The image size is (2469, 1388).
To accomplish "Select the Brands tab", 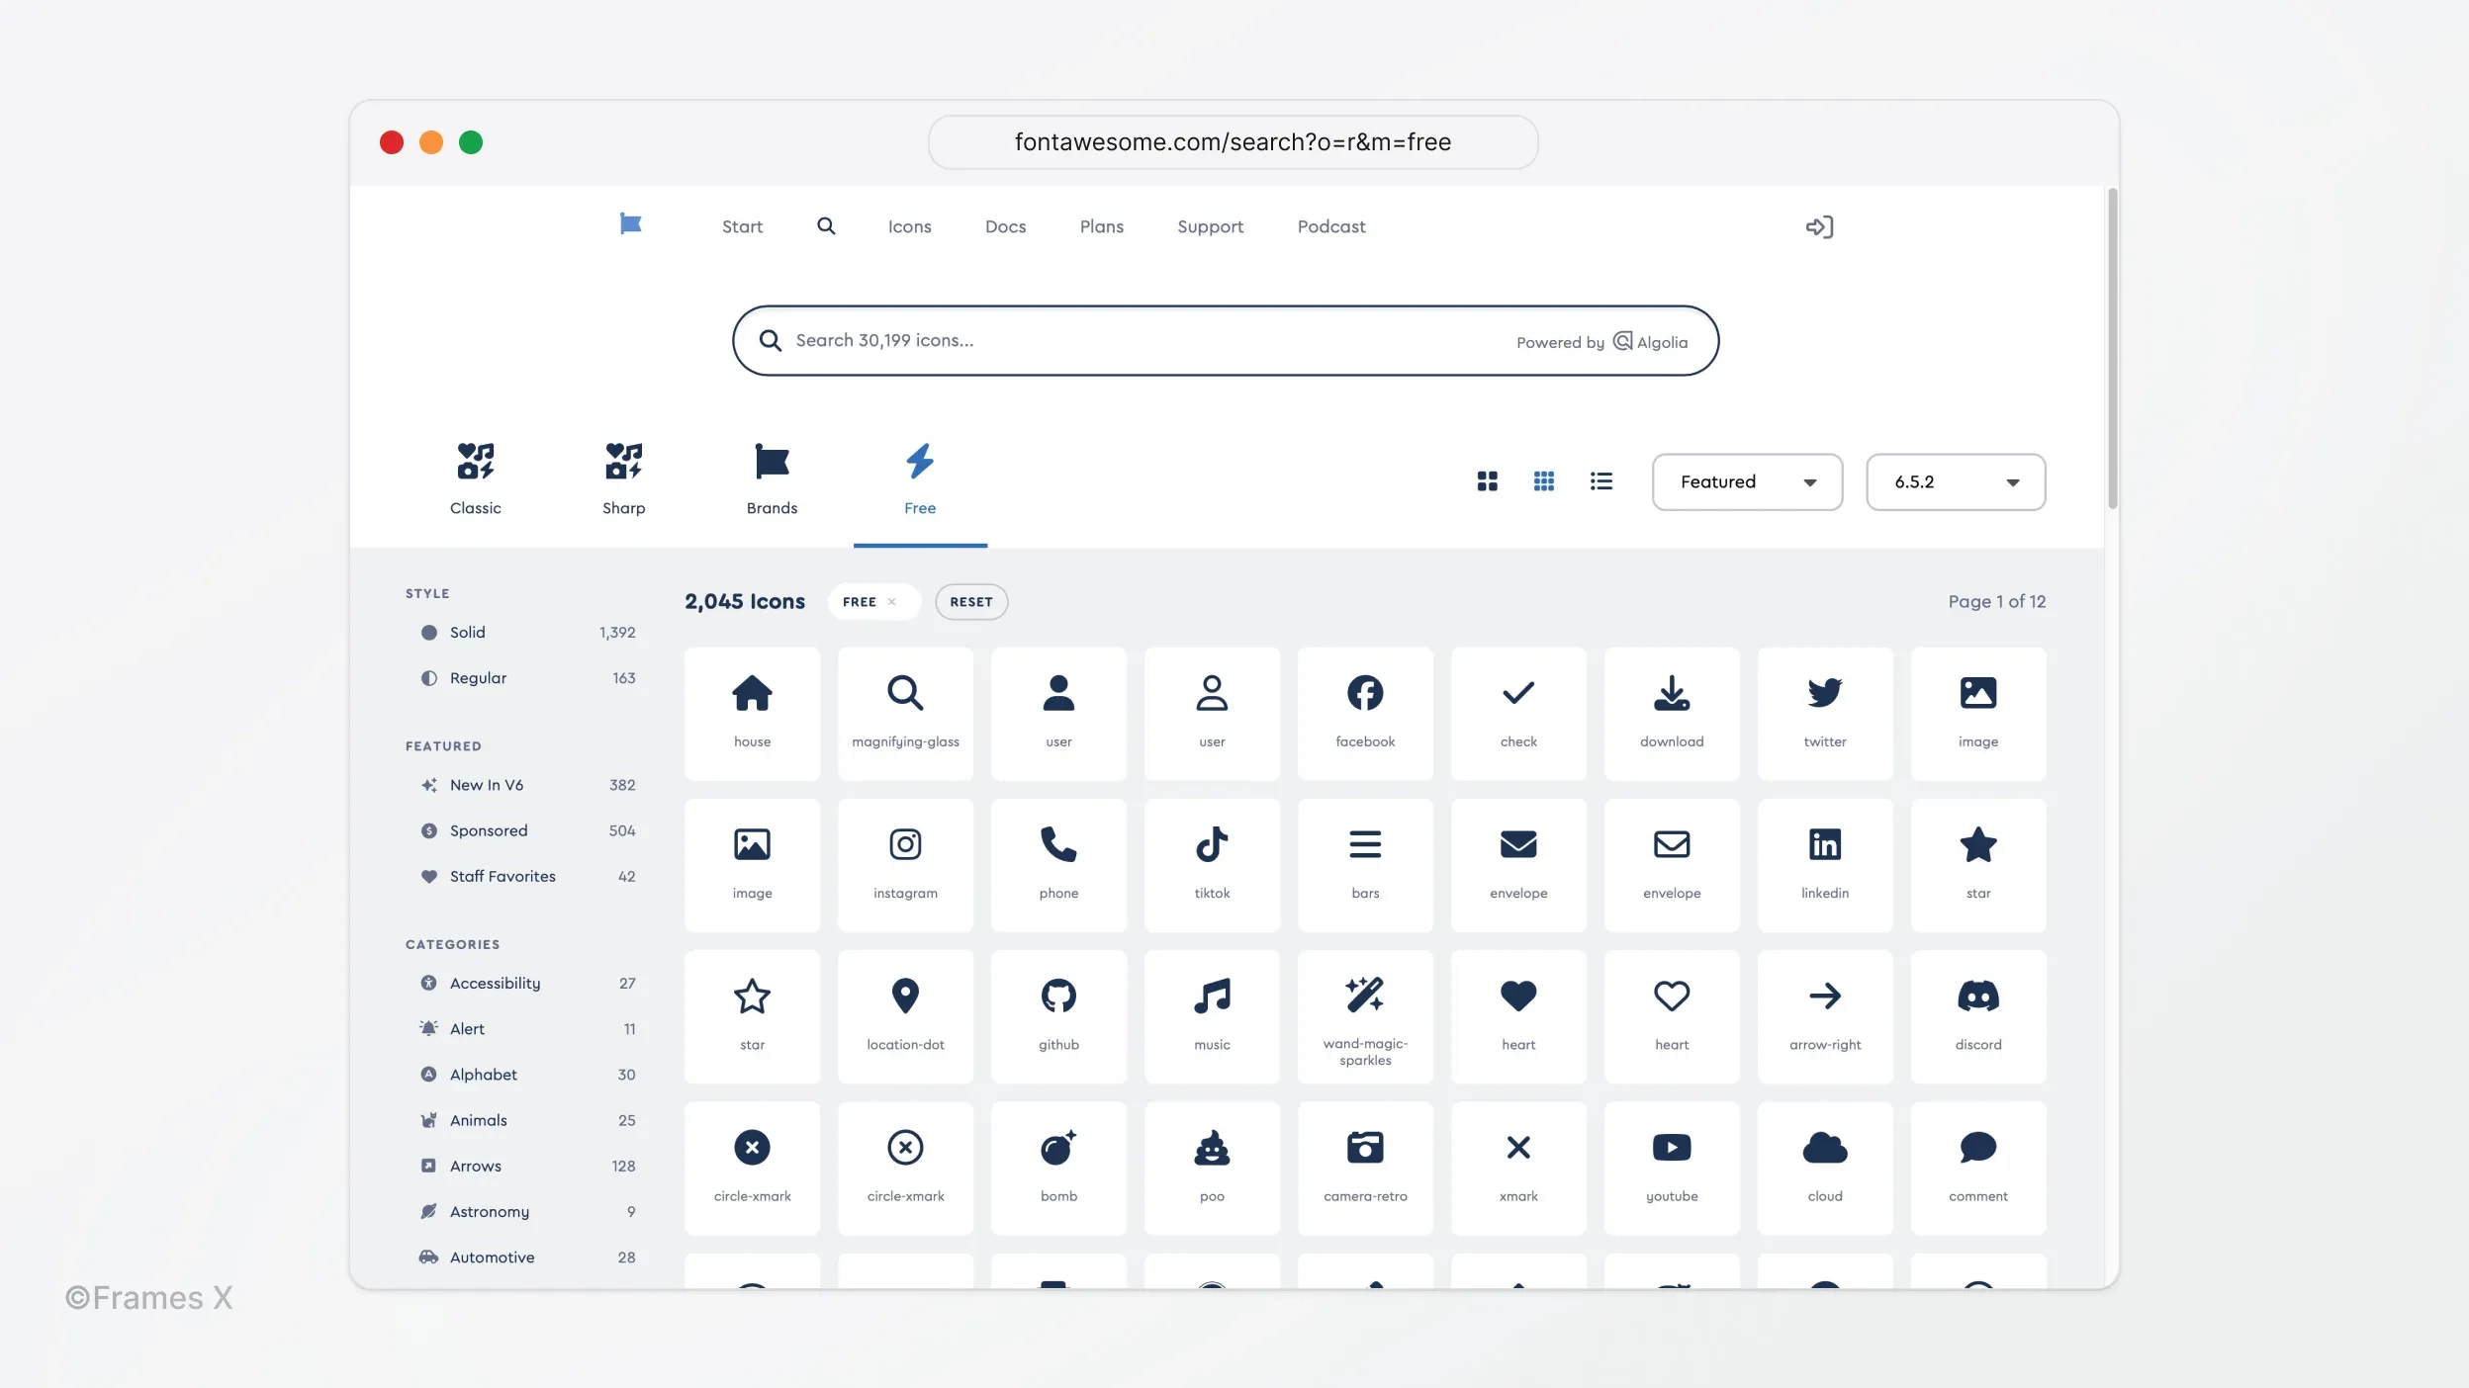I will [772, 480].
